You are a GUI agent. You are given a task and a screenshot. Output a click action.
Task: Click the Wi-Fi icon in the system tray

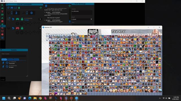tap(163, 98)
